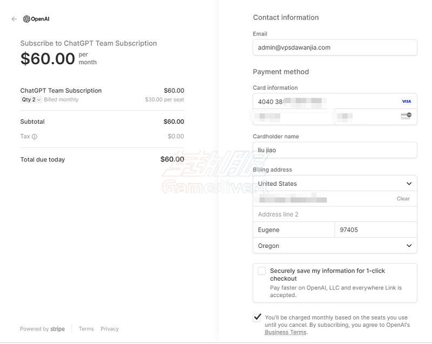The width and height of the screenshot is (432, 344).
Task: Click the Visa card brand icon
Action: pos(406,102)
